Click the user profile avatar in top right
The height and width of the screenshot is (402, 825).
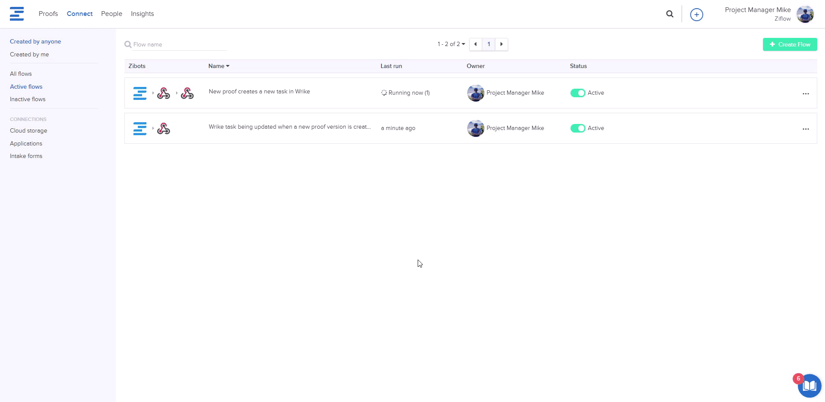[x=805, y=14]
